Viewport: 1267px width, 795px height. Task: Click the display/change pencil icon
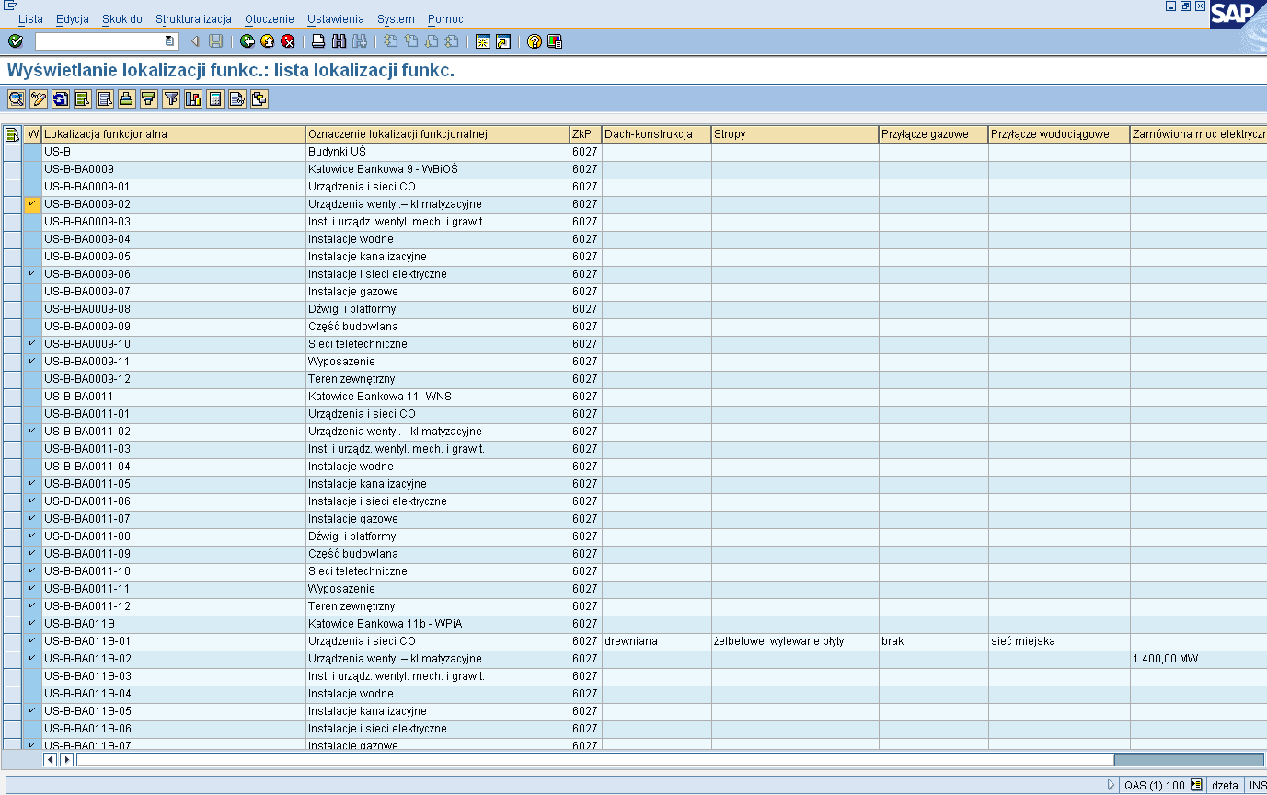click(x=38, y=99)
